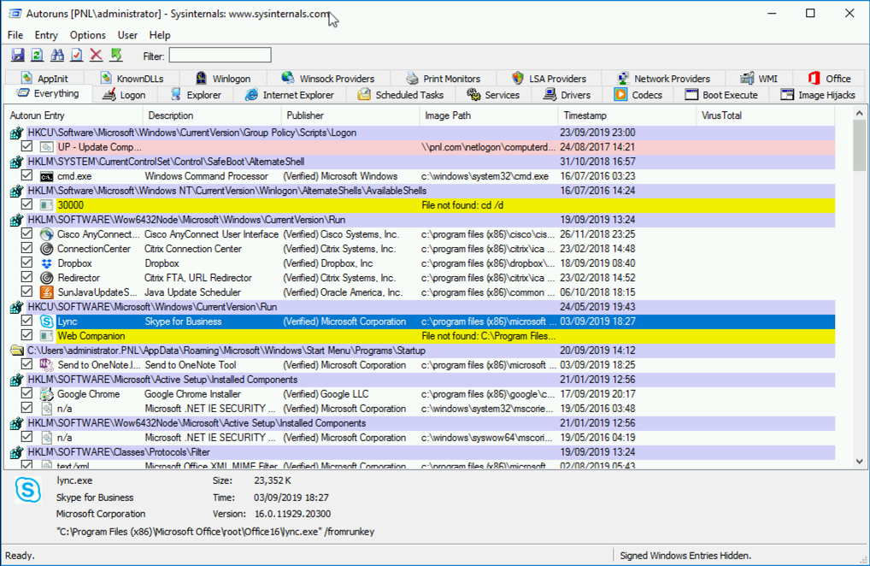Open the Options menu
Image resolution: width=870 pixels, height=566 pixels.
pyautogui.click(x=88, y=35)
